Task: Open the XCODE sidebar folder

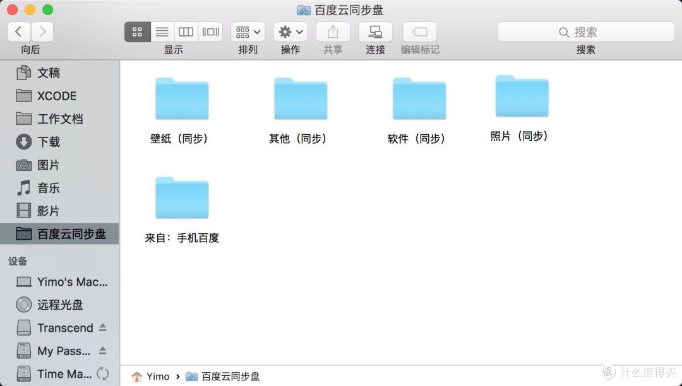Action: click(x=59, y=95)
